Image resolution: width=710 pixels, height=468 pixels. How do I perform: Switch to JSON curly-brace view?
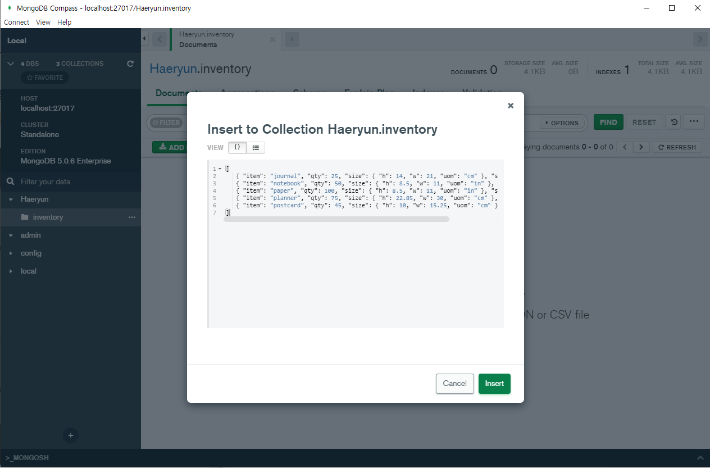coord(237,147)
